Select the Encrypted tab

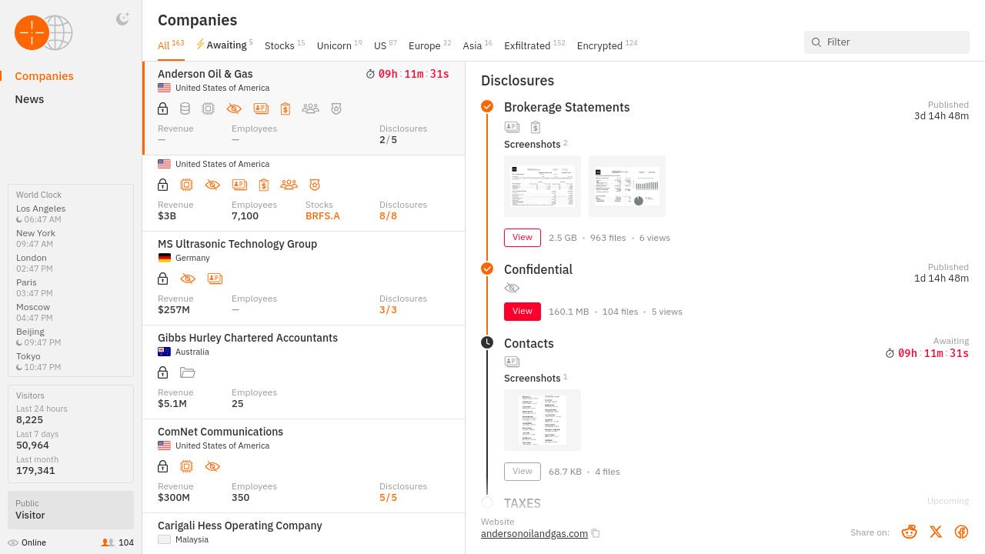[x=599, y=46]
